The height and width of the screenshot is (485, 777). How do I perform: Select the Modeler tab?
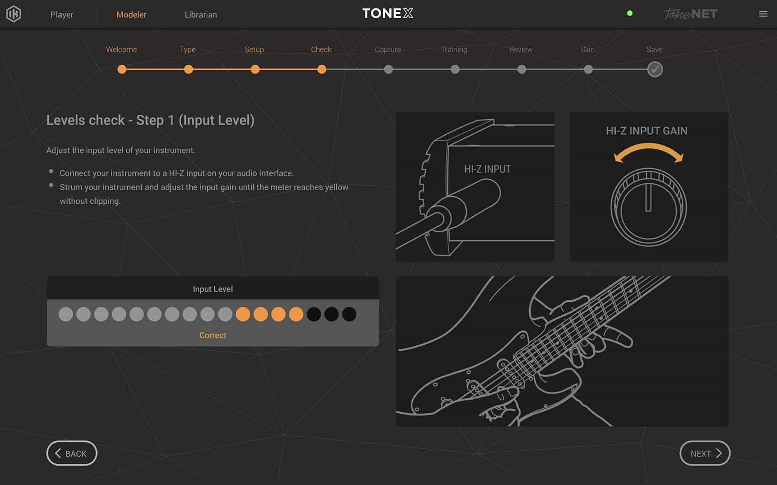tap(131, 15)
